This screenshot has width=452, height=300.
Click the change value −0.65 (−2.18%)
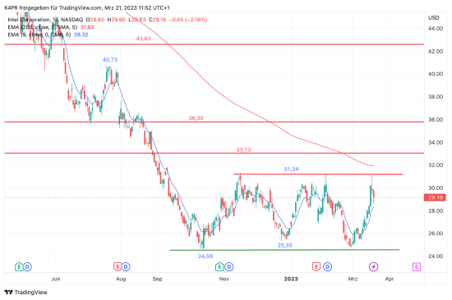click(x=188, y=20)
